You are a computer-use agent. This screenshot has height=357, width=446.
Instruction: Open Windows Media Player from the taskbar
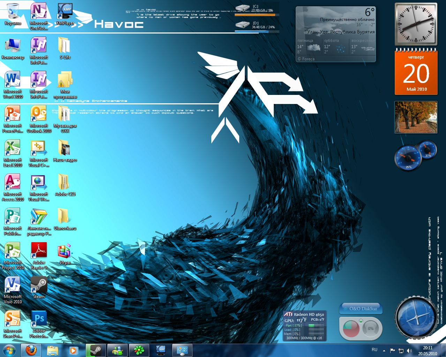tap(74, 350)
